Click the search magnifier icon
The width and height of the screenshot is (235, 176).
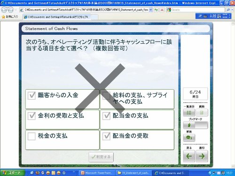tap(228, 10)
